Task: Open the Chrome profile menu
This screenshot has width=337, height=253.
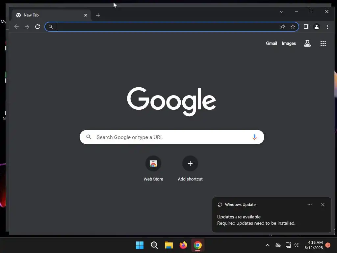Action: [316, 27]
